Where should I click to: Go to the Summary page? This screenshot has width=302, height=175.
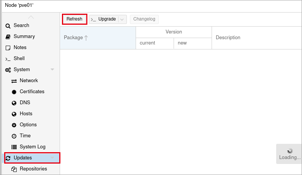coord(24,36)
